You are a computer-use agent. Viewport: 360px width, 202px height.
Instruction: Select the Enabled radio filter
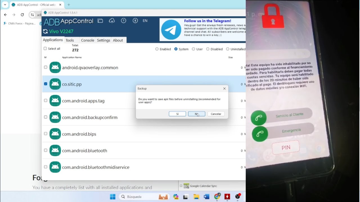point(157,49)
